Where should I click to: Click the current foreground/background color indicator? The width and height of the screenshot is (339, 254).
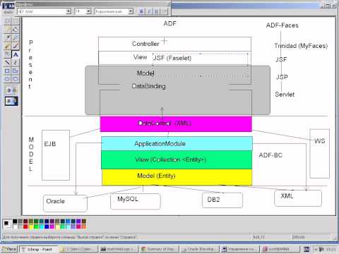pos(6,224)
